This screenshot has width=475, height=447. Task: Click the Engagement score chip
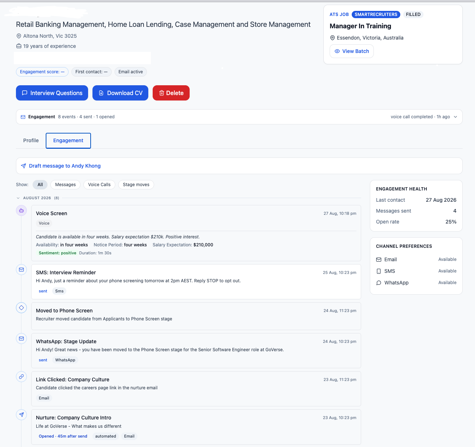coord(42,72)
